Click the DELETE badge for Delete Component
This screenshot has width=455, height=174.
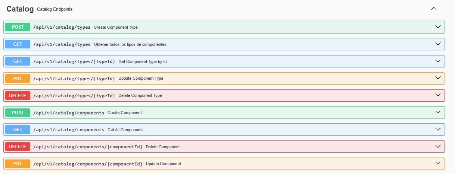18,147
